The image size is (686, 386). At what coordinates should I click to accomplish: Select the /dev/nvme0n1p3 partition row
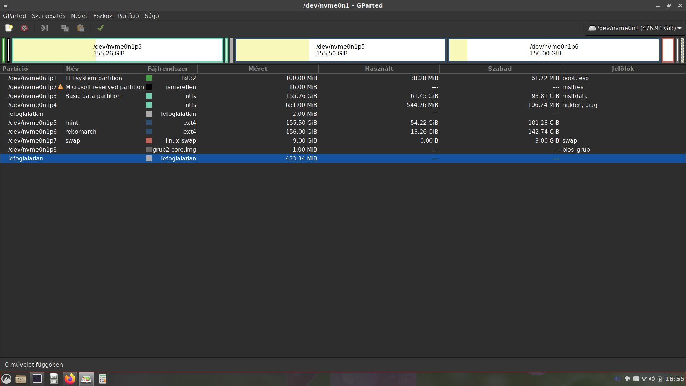(343, 96)
